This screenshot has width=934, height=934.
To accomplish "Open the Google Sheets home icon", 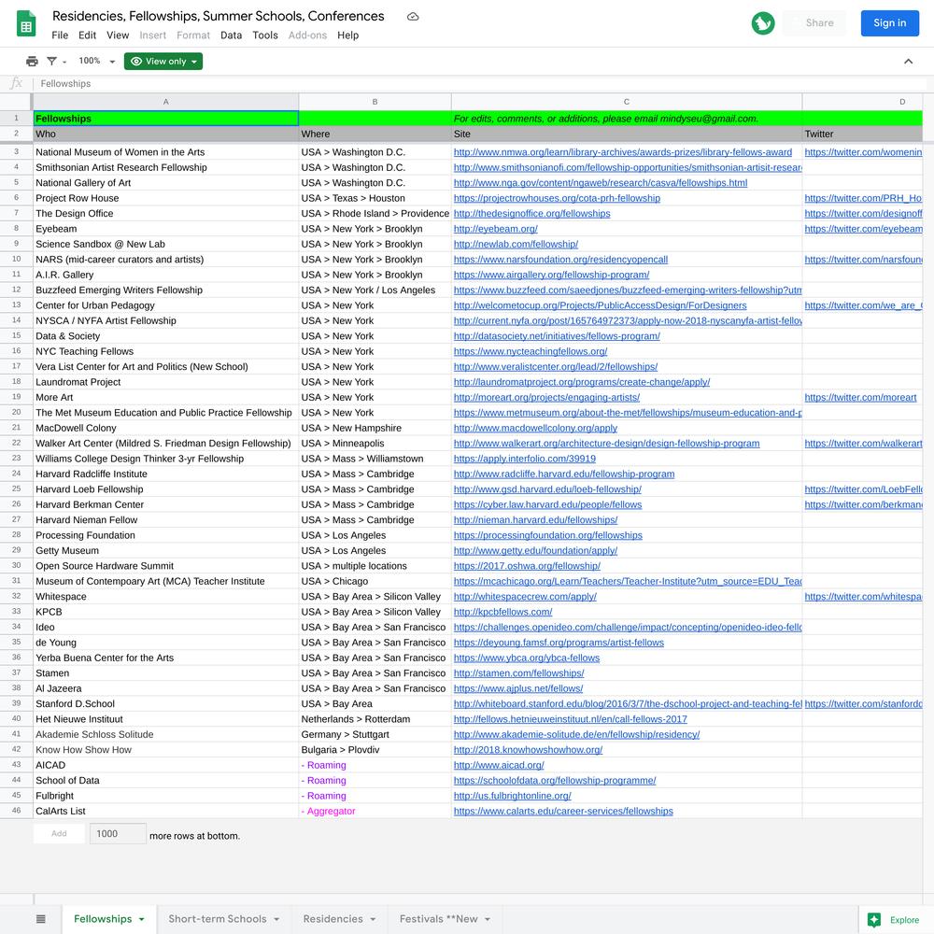I will tap(26, 24).
